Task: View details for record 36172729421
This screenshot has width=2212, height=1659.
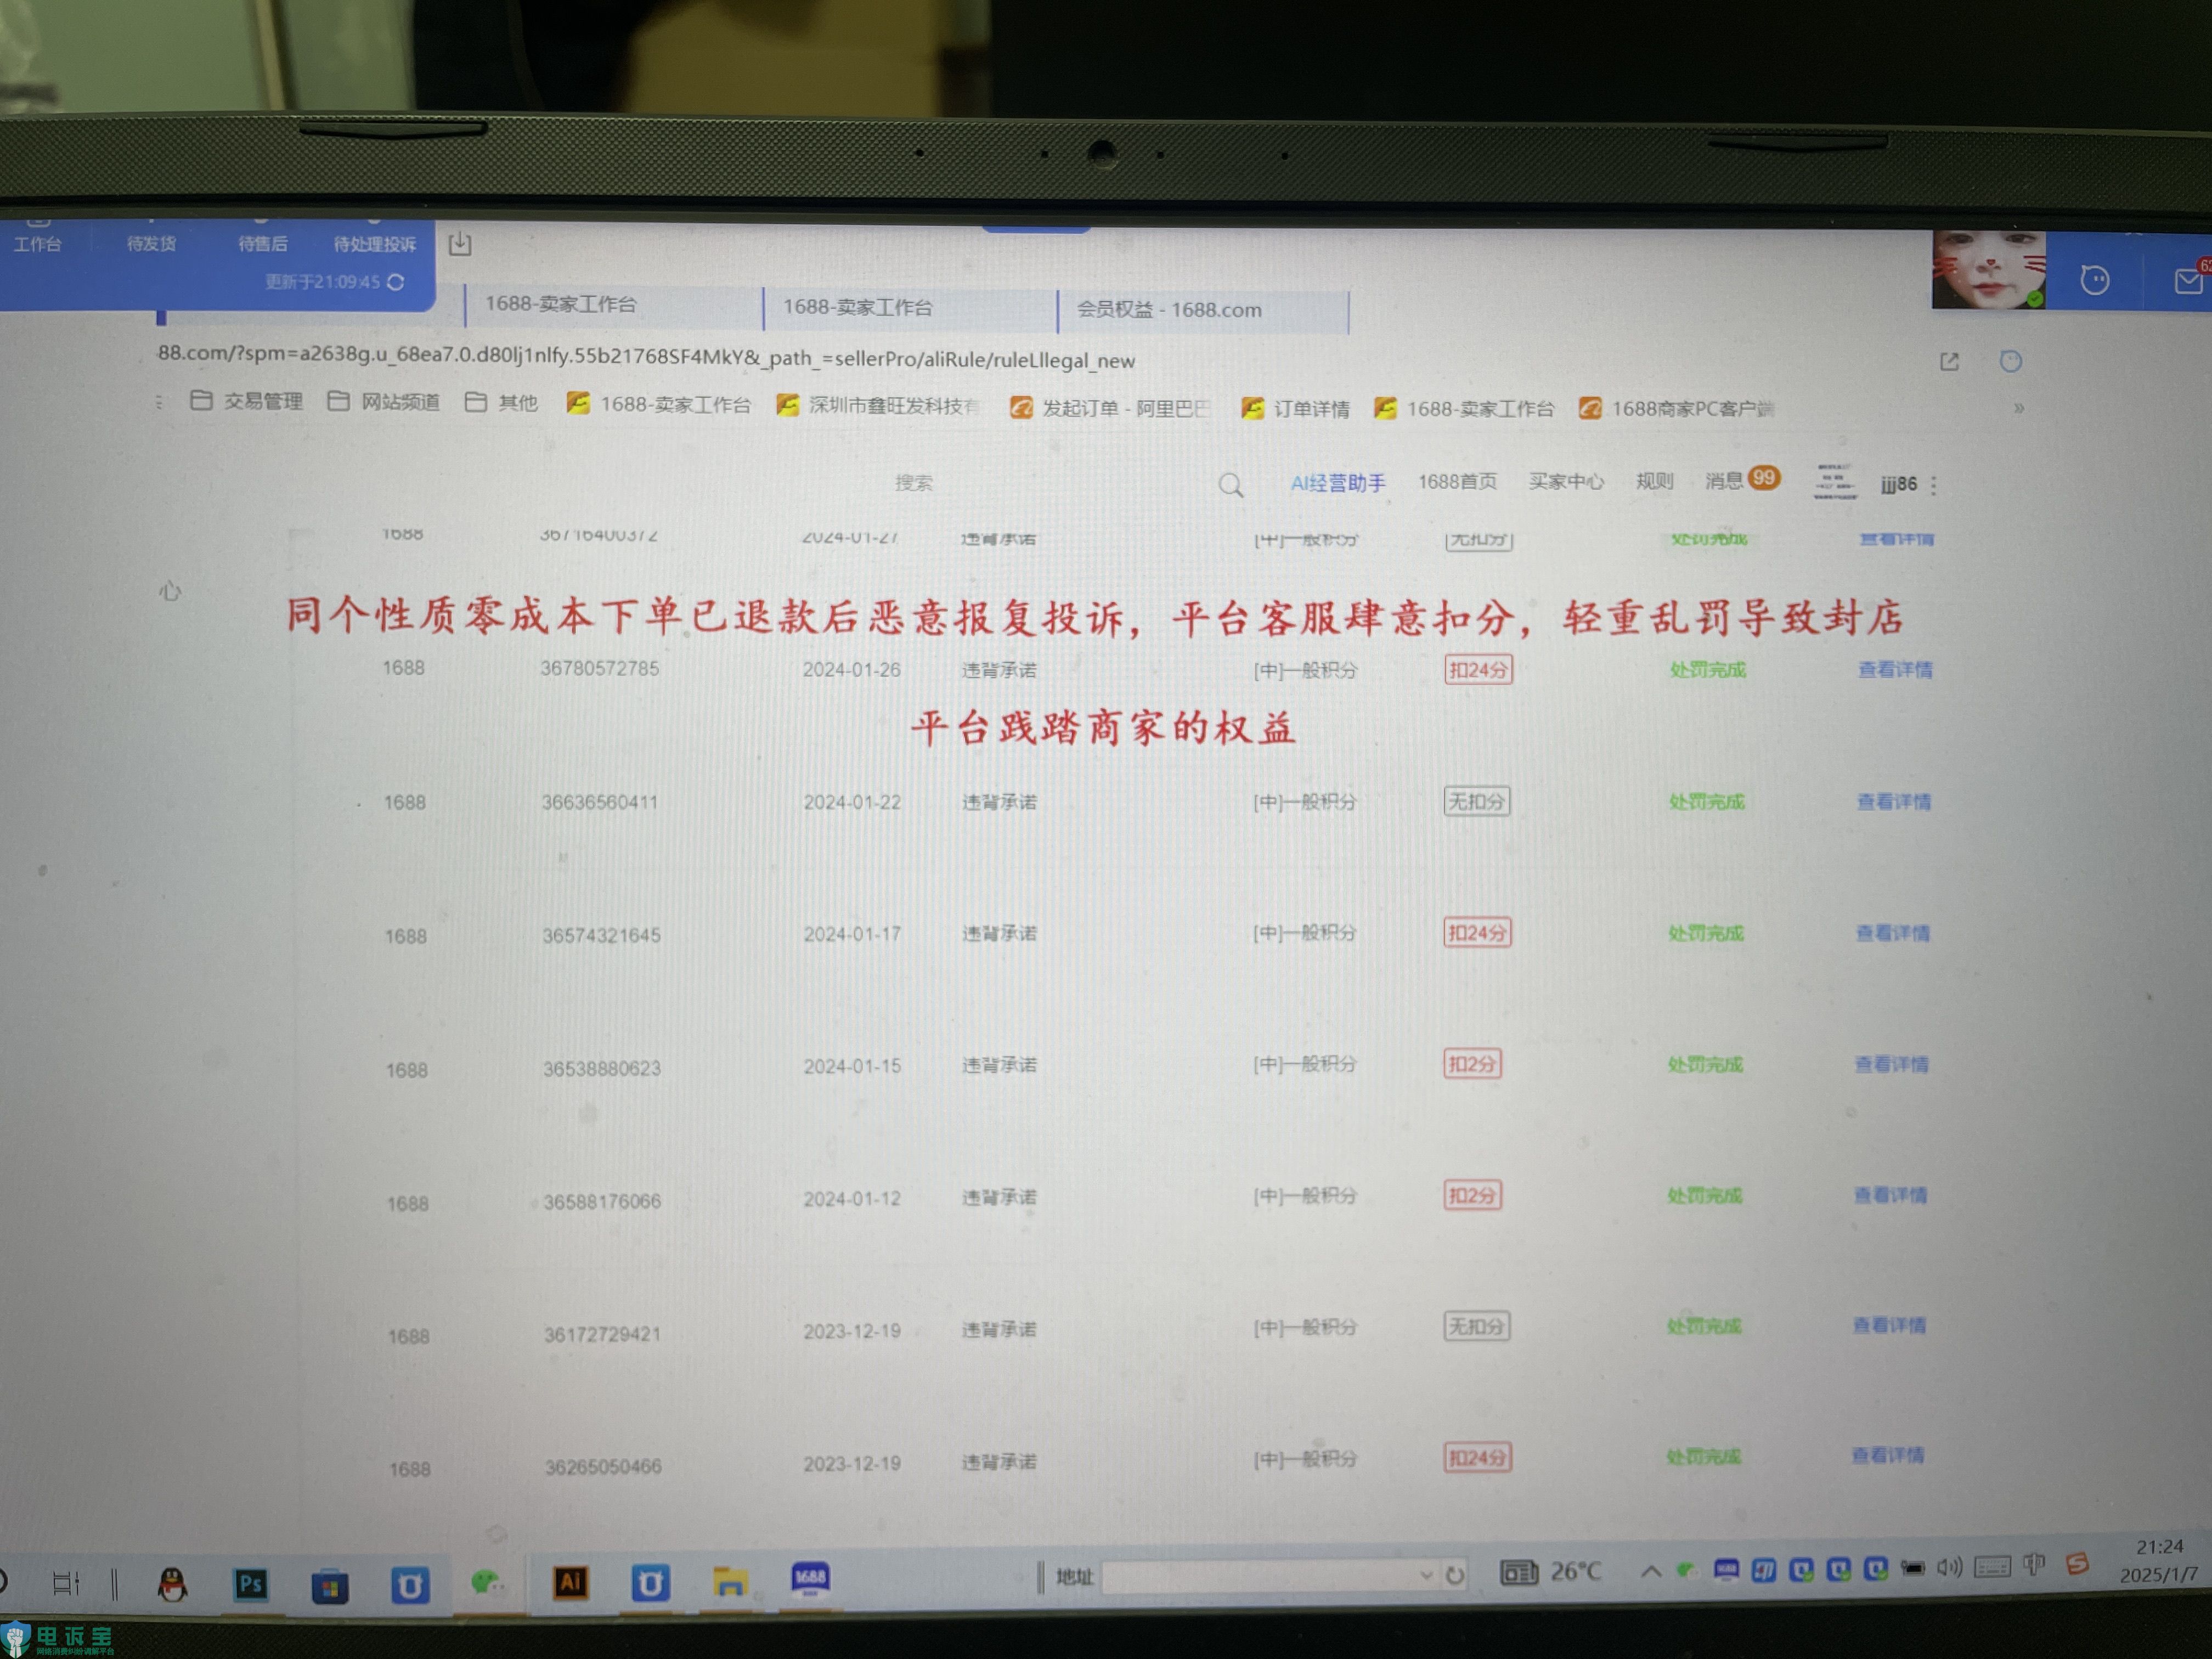Action: (x=1889, y=1325)
